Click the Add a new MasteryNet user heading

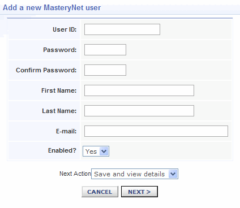point(52,8)
